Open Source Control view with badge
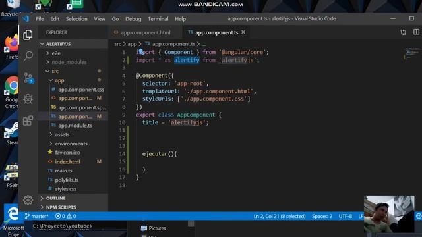This screenshot has height=237, width=422. pyautogui.click(x=28, y=78)
